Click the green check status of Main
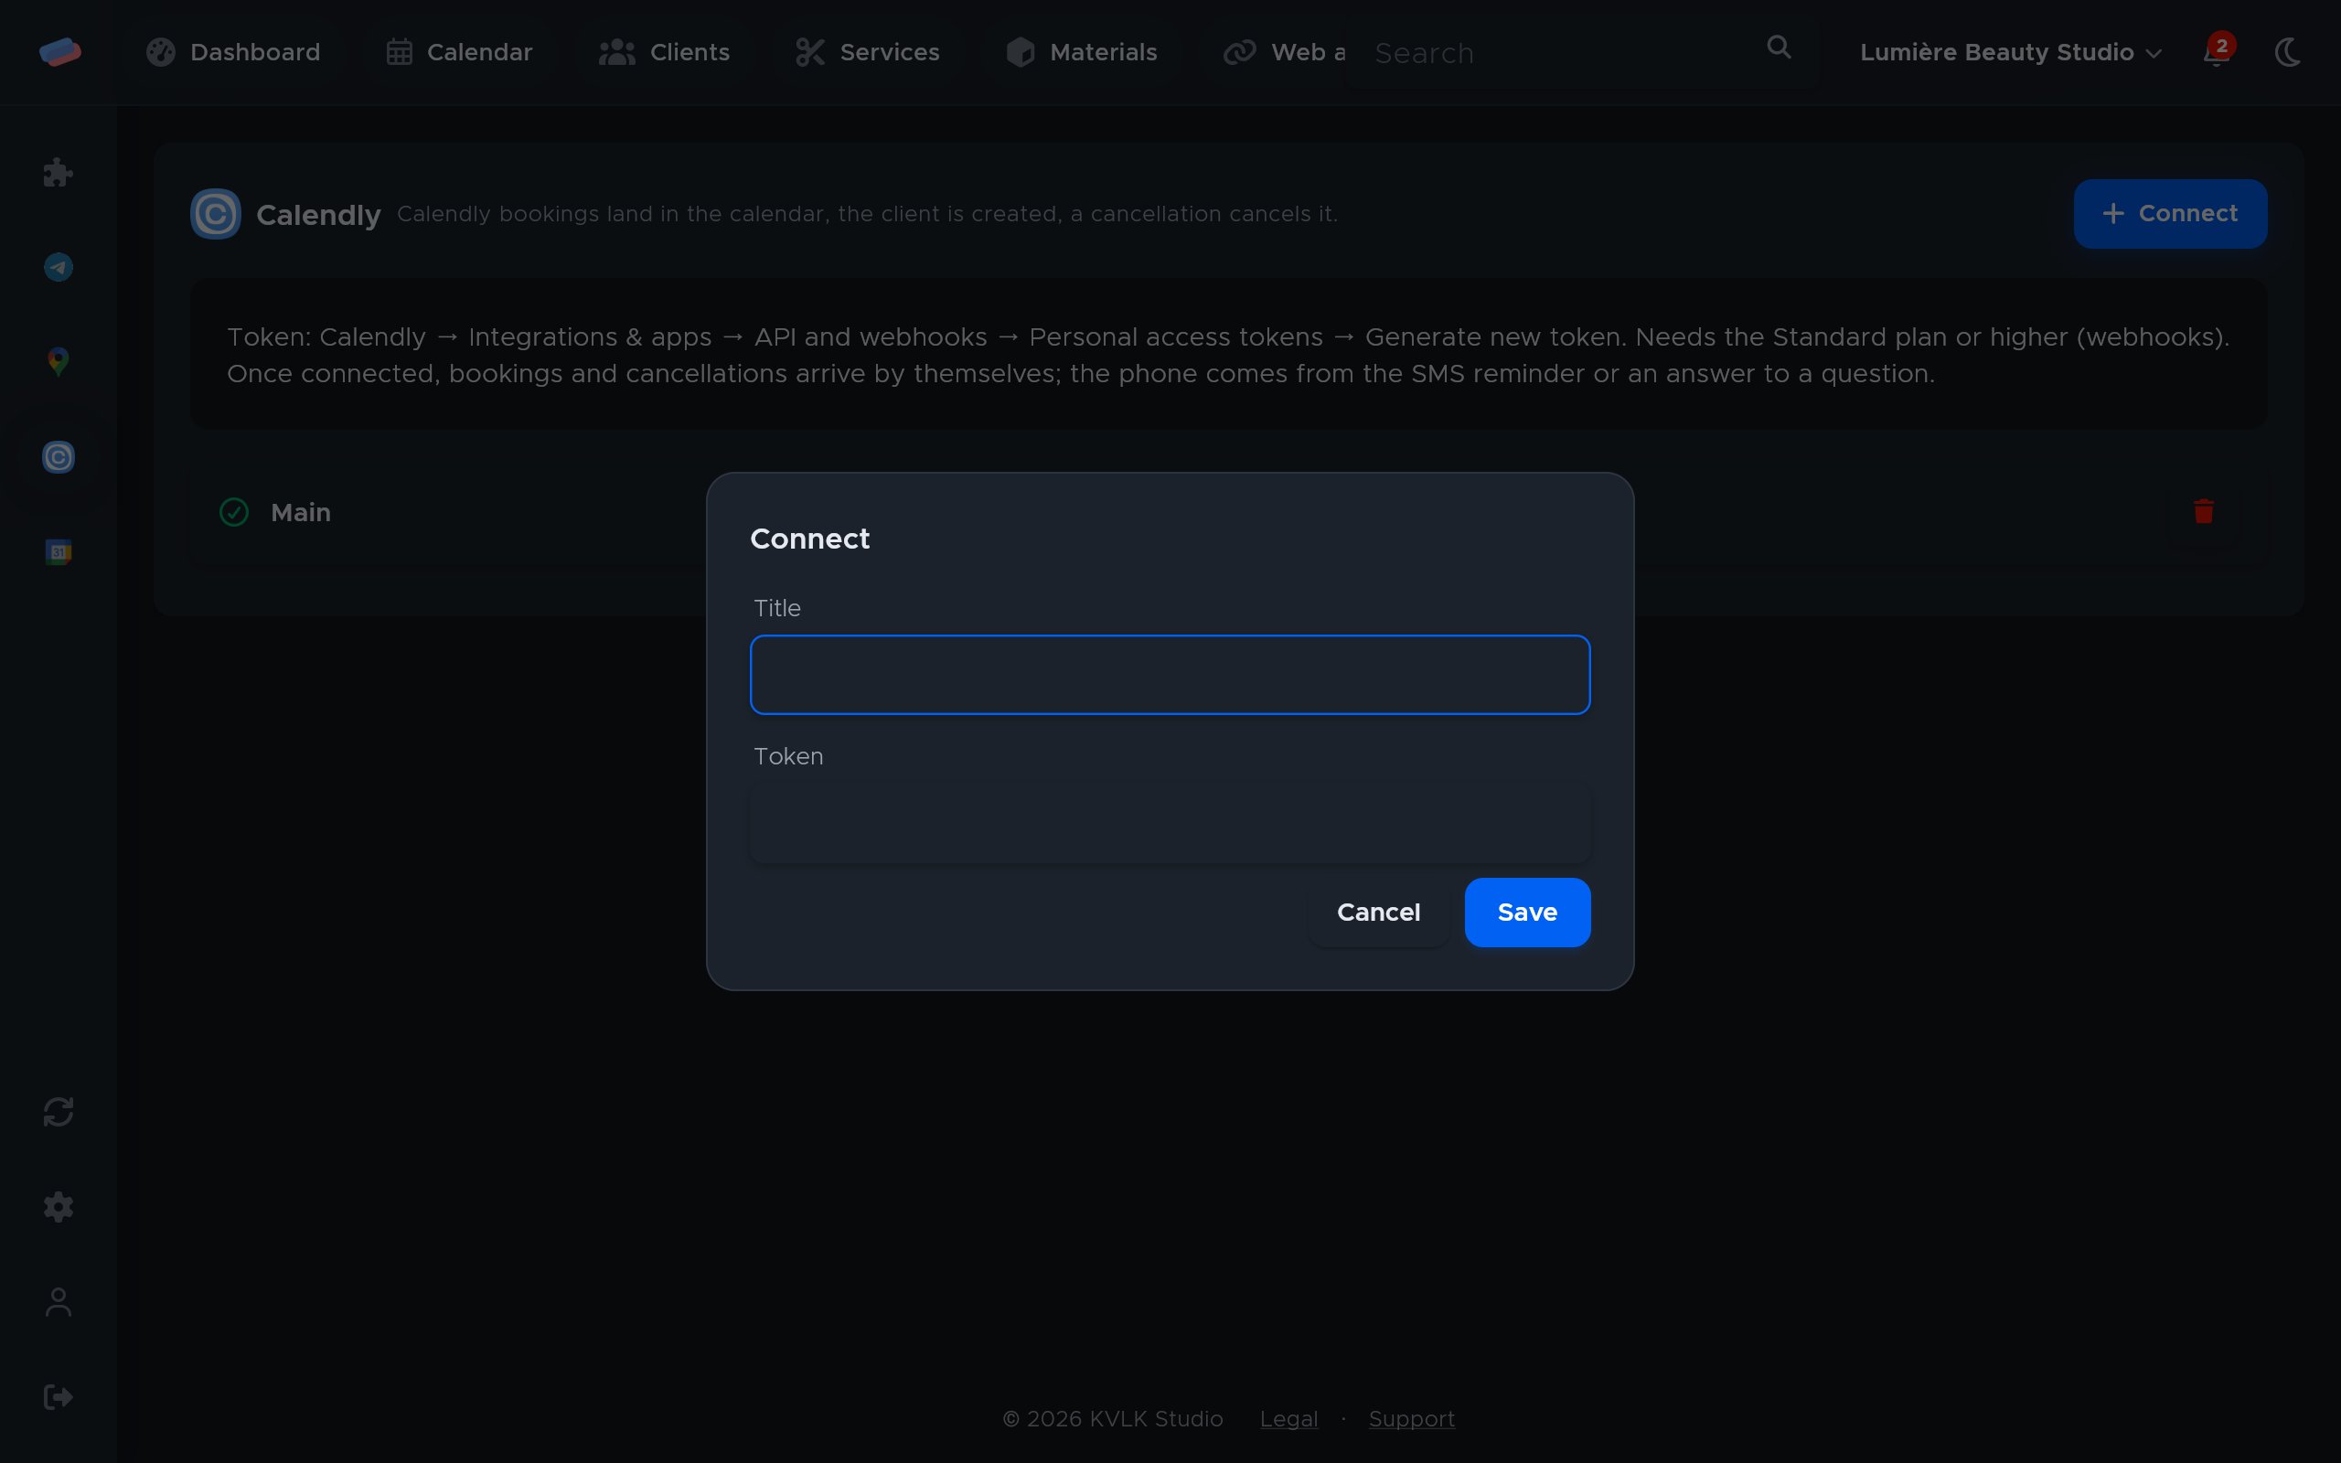The image size is (2341, 1463). tap(234, 512)
